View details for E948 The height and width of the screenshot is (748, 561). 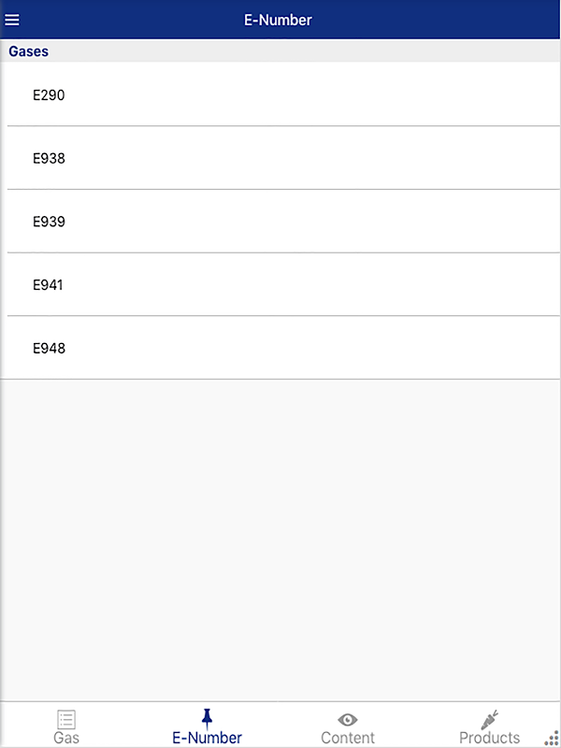pyautogui.click(x=49, y=349)
